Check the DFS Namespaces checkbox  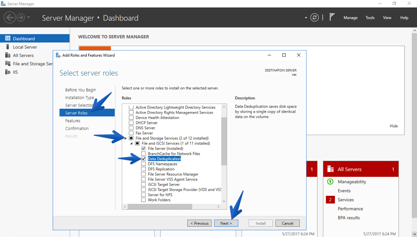click(x=143, y=164)
